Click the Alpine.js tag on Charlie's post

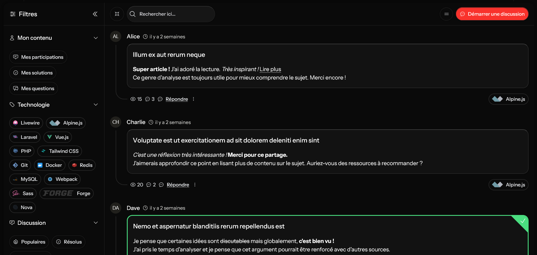tap(508, 185)
